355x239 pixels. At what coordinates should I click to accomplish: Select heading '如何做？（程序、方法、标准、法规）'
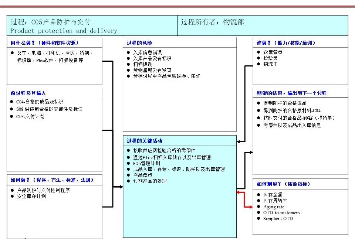pyautogui.click(x=52, y=180)
